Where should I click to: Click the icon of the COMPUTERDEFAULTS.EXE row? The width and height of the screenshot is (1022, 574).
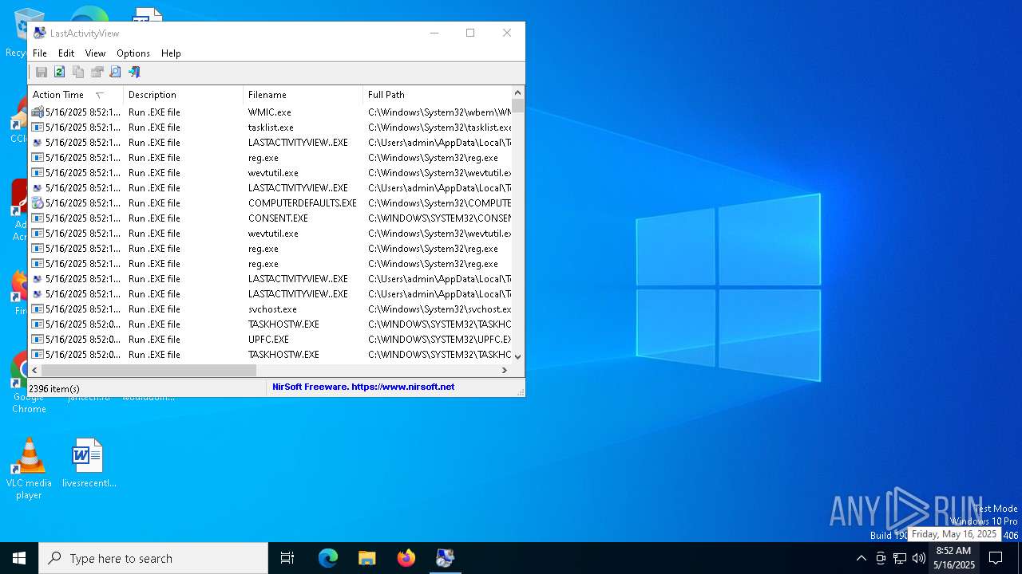[x=38, y=202]
